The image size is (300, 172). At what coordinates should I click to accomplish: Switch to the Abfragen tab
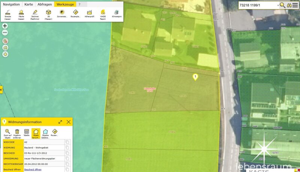pyautogui.click(x=45, y=4)
